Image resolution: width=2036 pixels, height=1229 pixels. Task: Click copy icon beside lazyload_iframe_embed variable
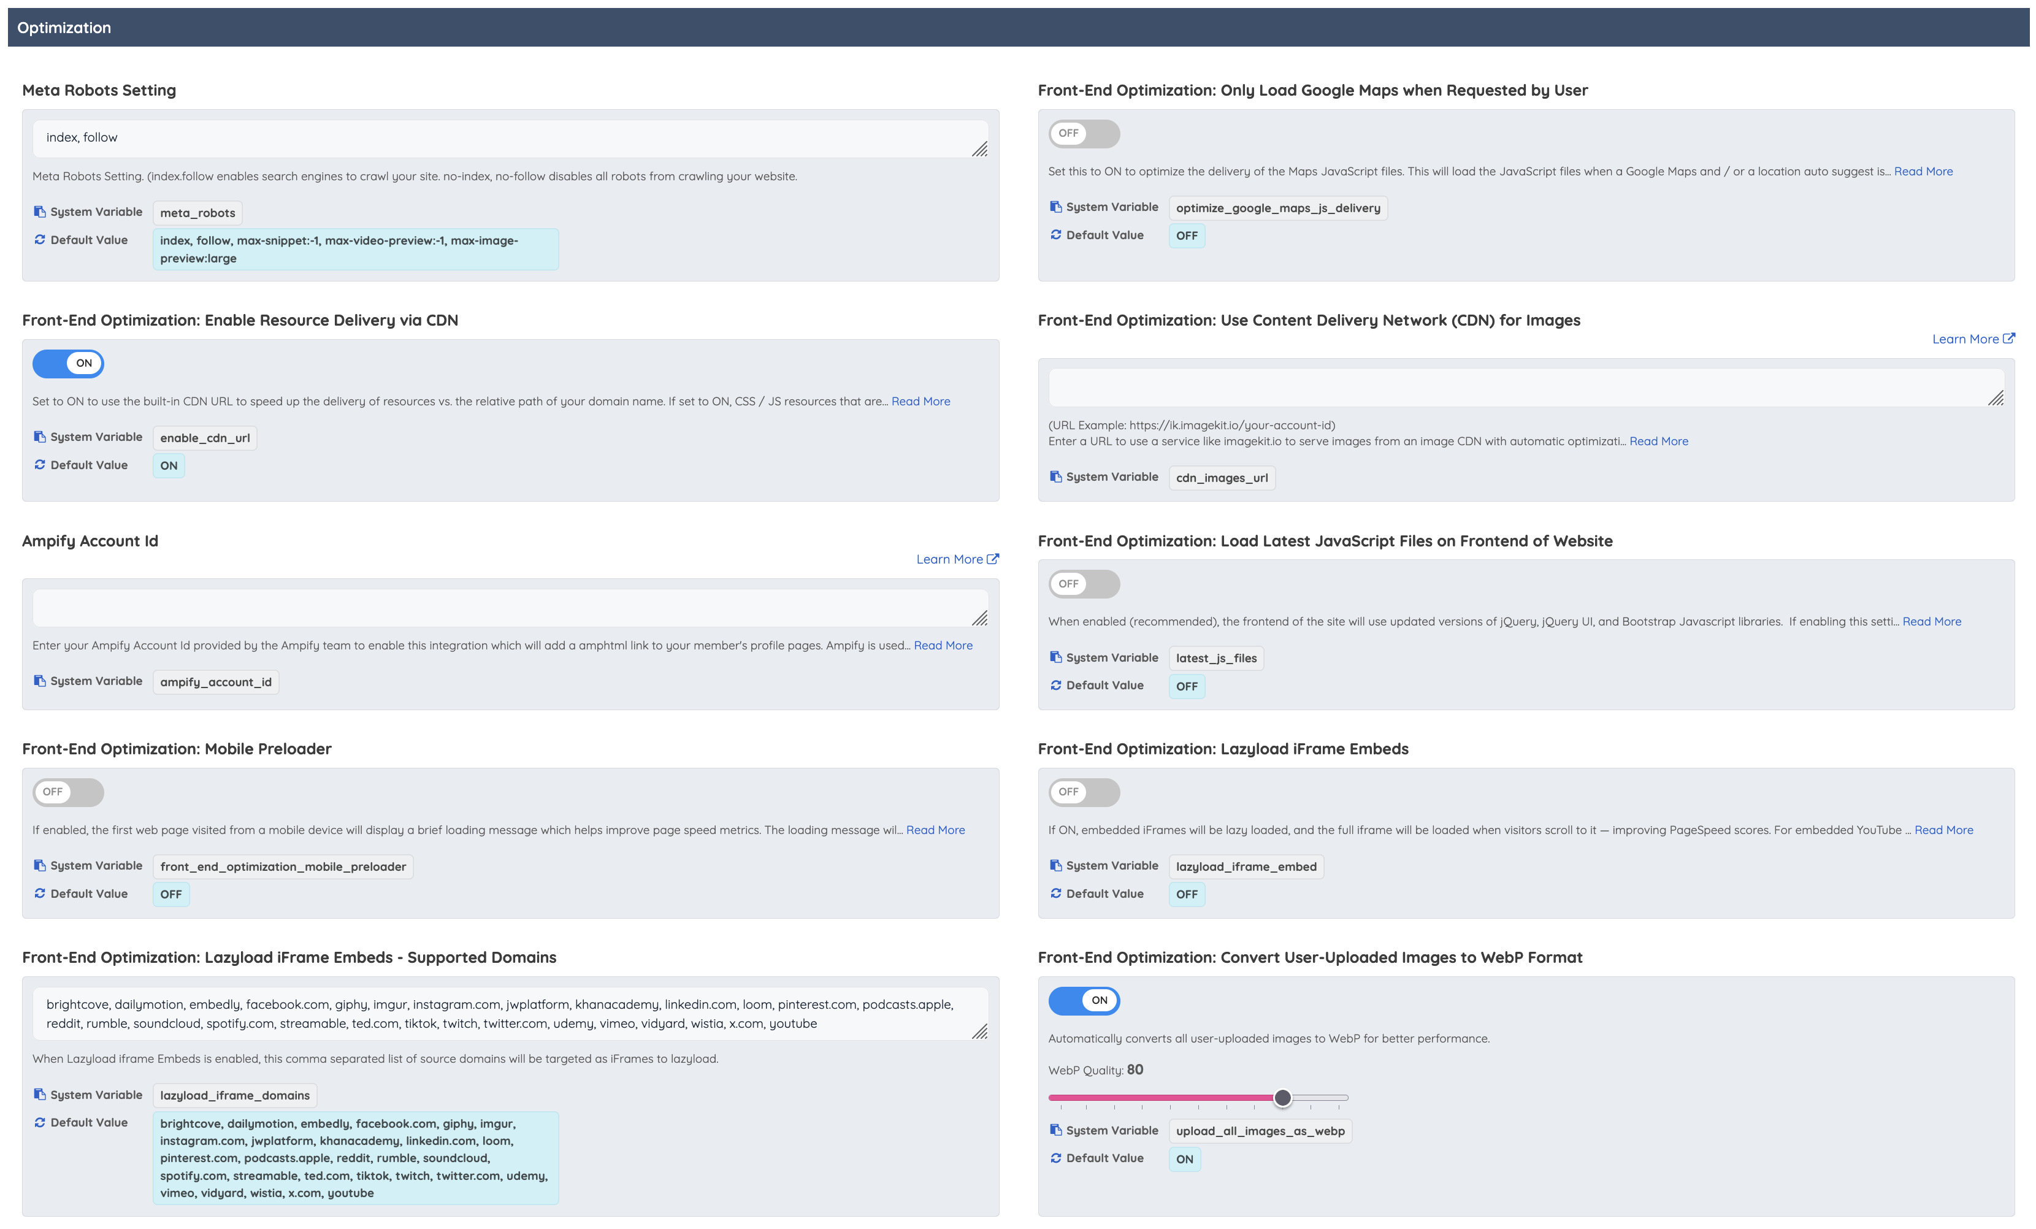point(1055,865)
